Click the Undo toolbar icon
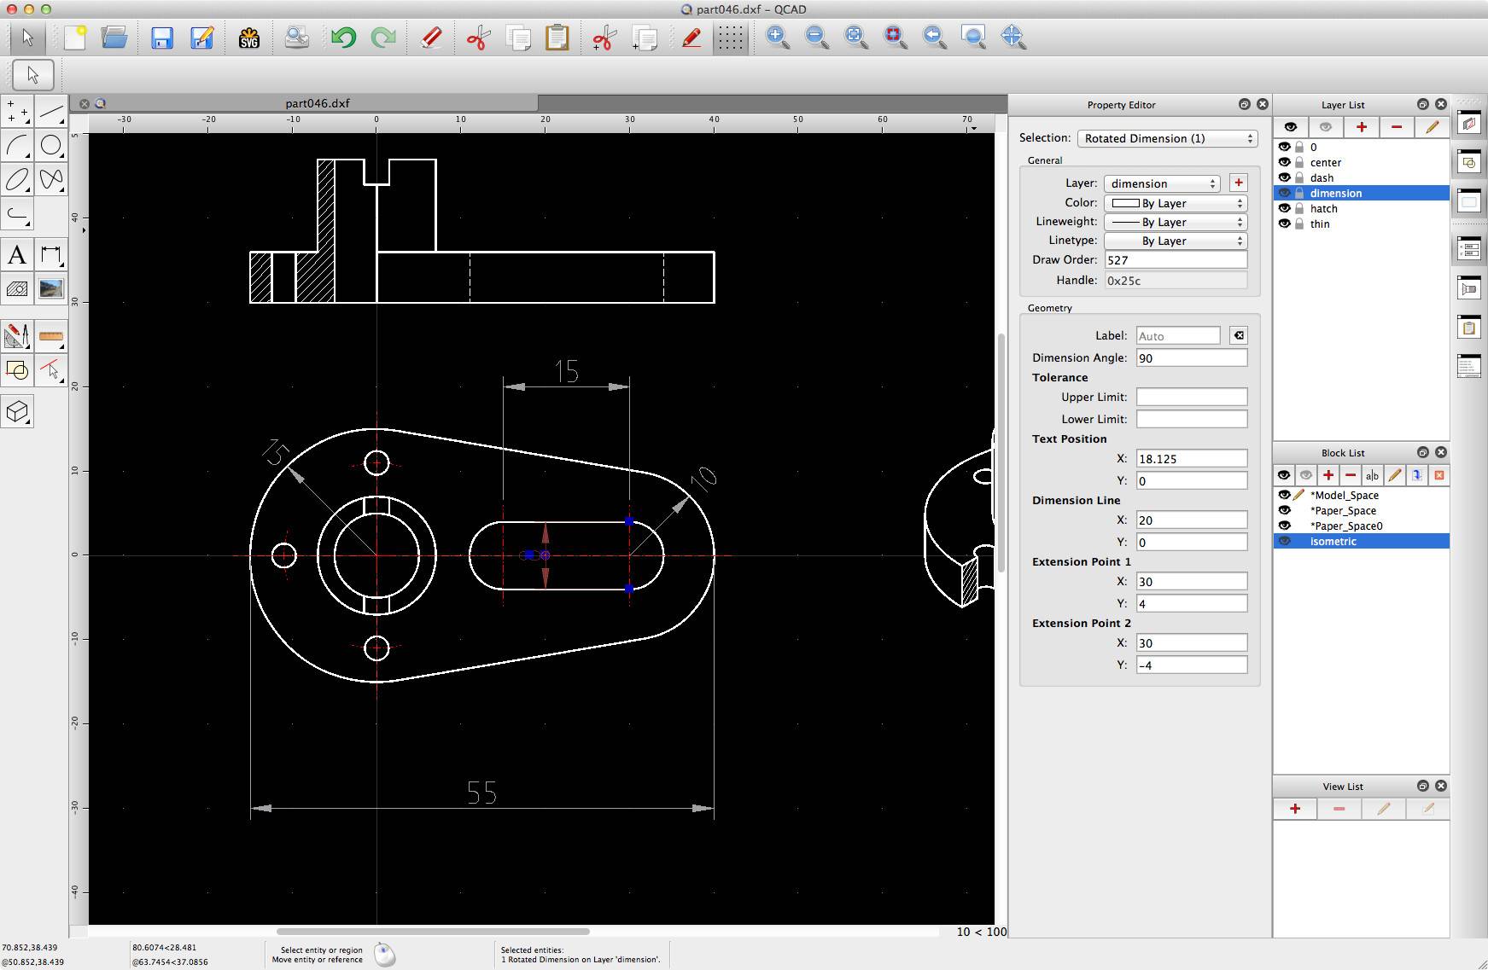This screenshot has height=970, width=1488. [x=344, y=38]
